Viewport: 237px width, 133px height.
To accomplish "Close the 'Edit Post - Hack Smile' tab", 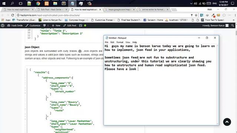I will 66,10.
